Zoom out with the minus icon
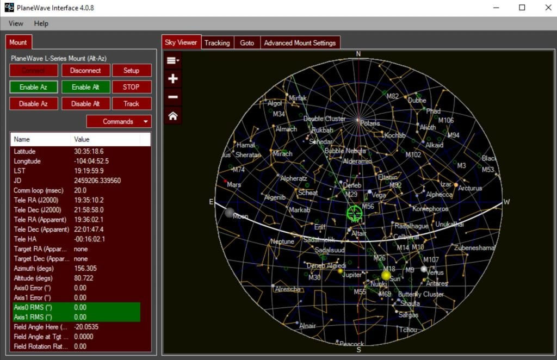This screenshot has width=557, height=360. click(x=173, y=97)
